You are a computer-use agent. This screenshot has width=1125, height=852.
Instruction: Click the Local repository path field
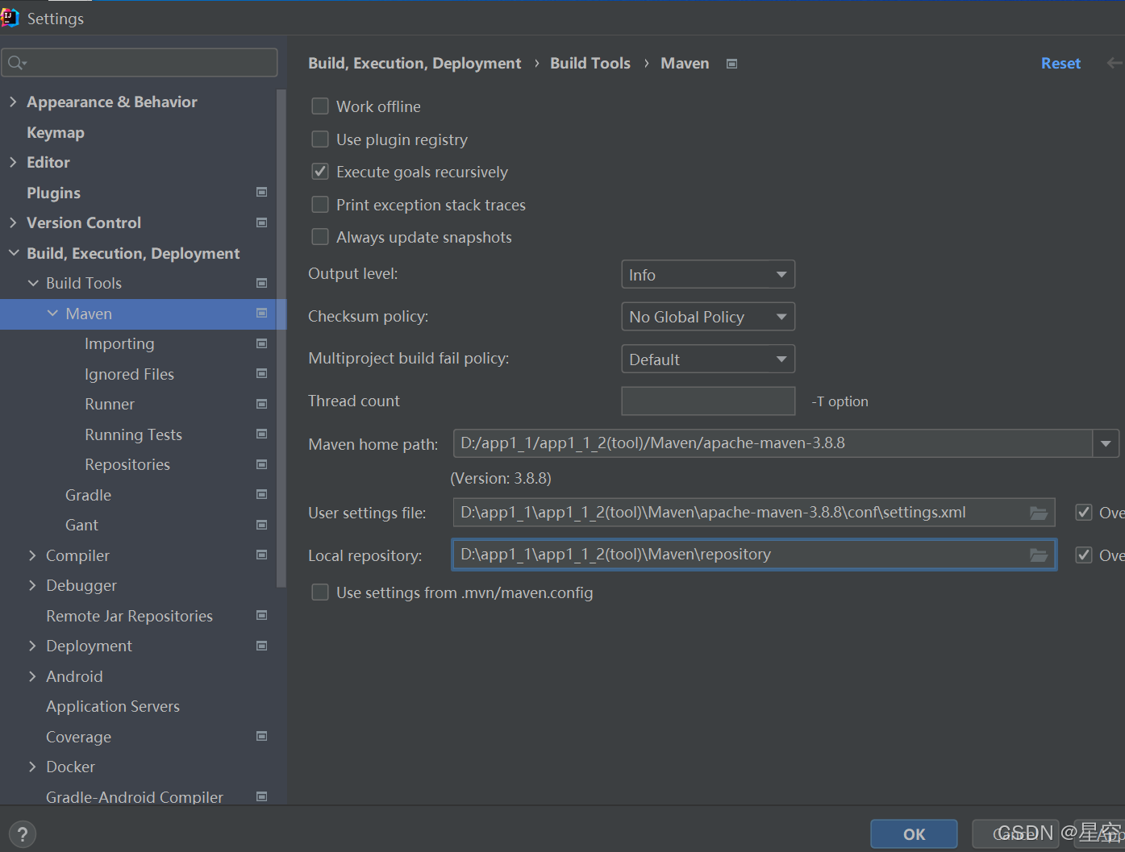pos(754,555)
